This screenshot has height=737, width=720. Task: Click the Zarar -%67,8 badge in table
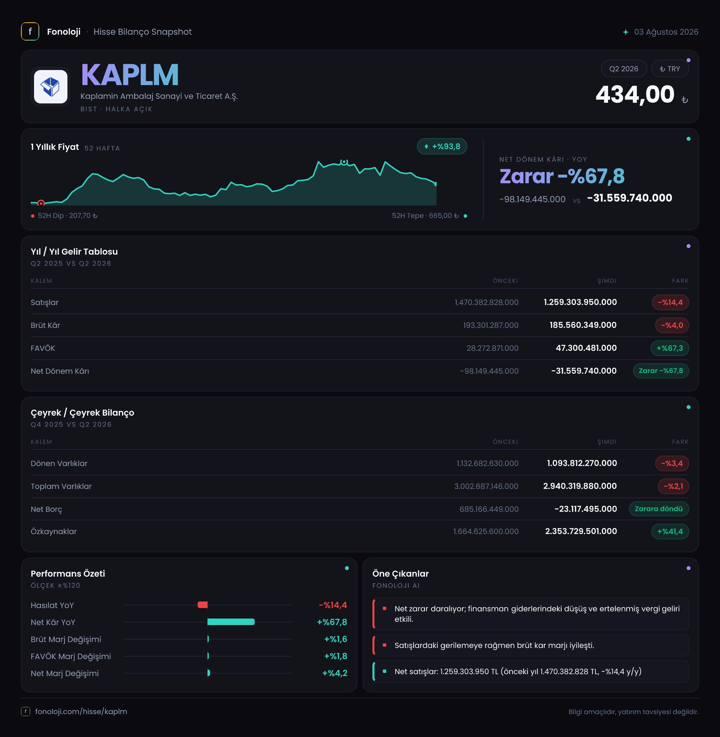(x=661, y=370)
